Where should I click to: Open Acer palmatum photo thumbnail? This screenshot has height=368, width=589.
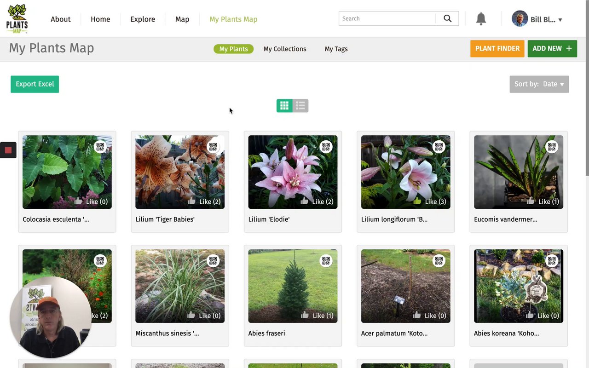tap(405, 286)
